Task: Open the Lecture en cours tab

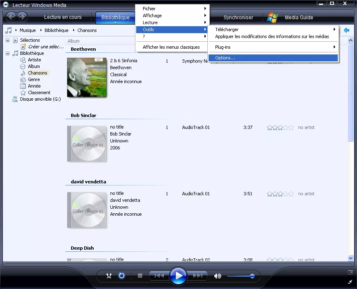Action: 63,17
